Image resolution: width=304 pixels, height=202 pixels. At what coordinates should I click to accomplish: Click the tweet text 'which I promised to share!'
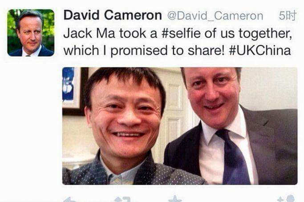pos(144,51)
